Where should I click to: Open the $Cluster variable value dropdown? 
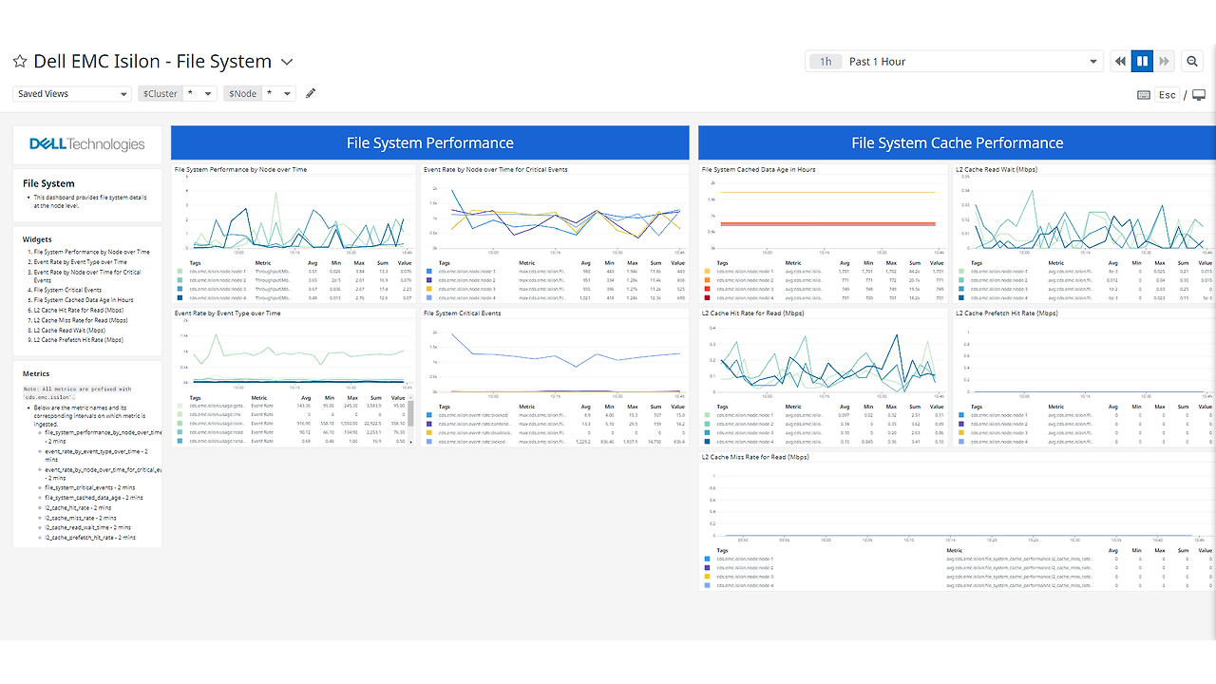click(199, 94)
